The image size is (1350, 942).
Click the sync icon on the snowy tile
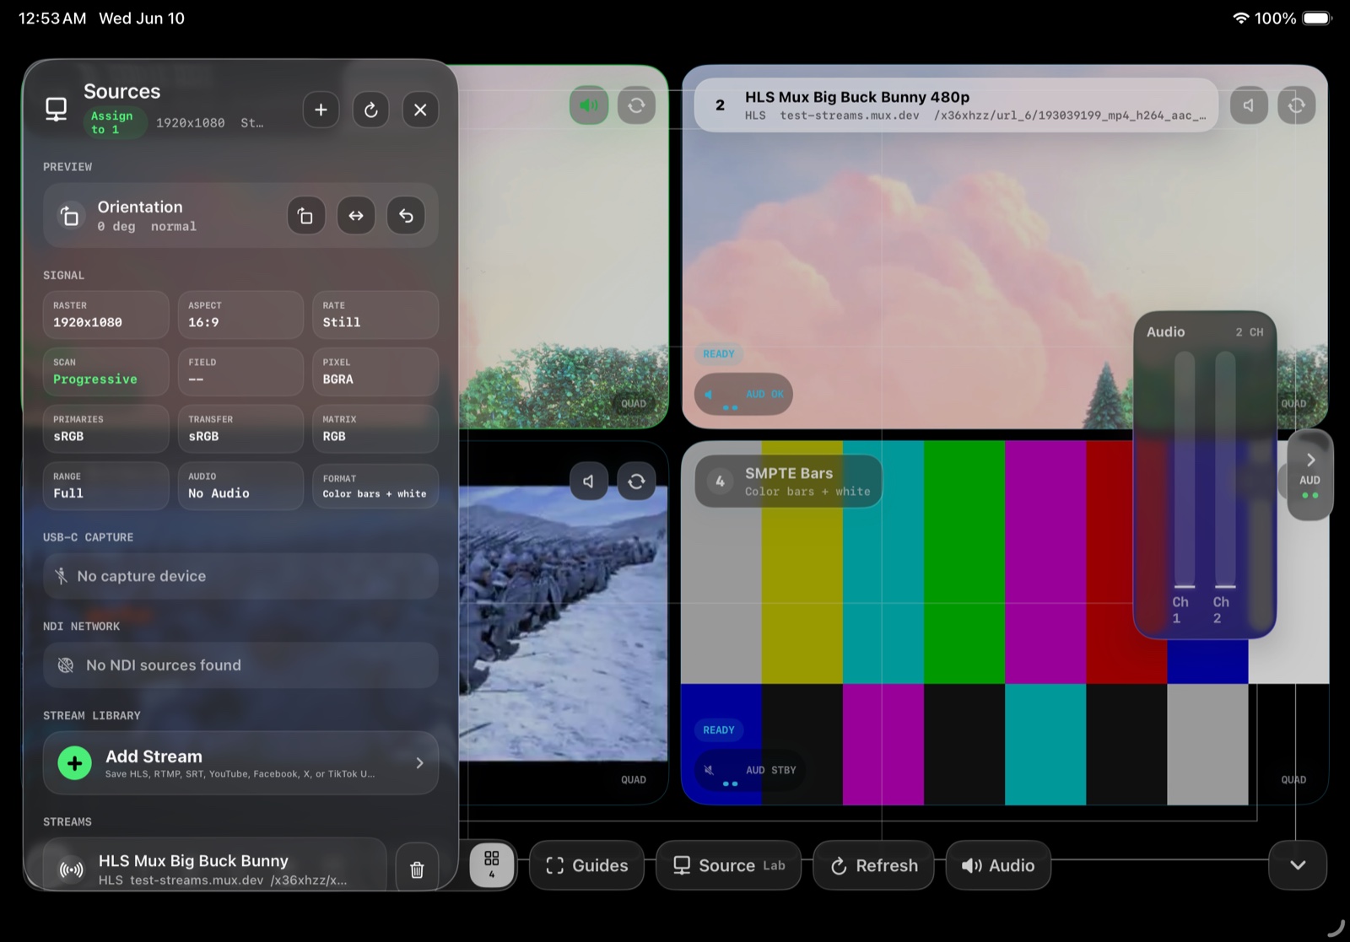[636, 482]
